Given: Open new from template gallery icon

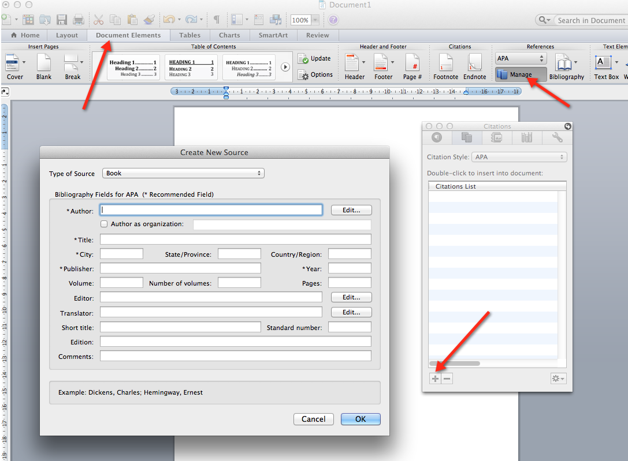Looking at the screenshot, I should [x=28, y=20].
